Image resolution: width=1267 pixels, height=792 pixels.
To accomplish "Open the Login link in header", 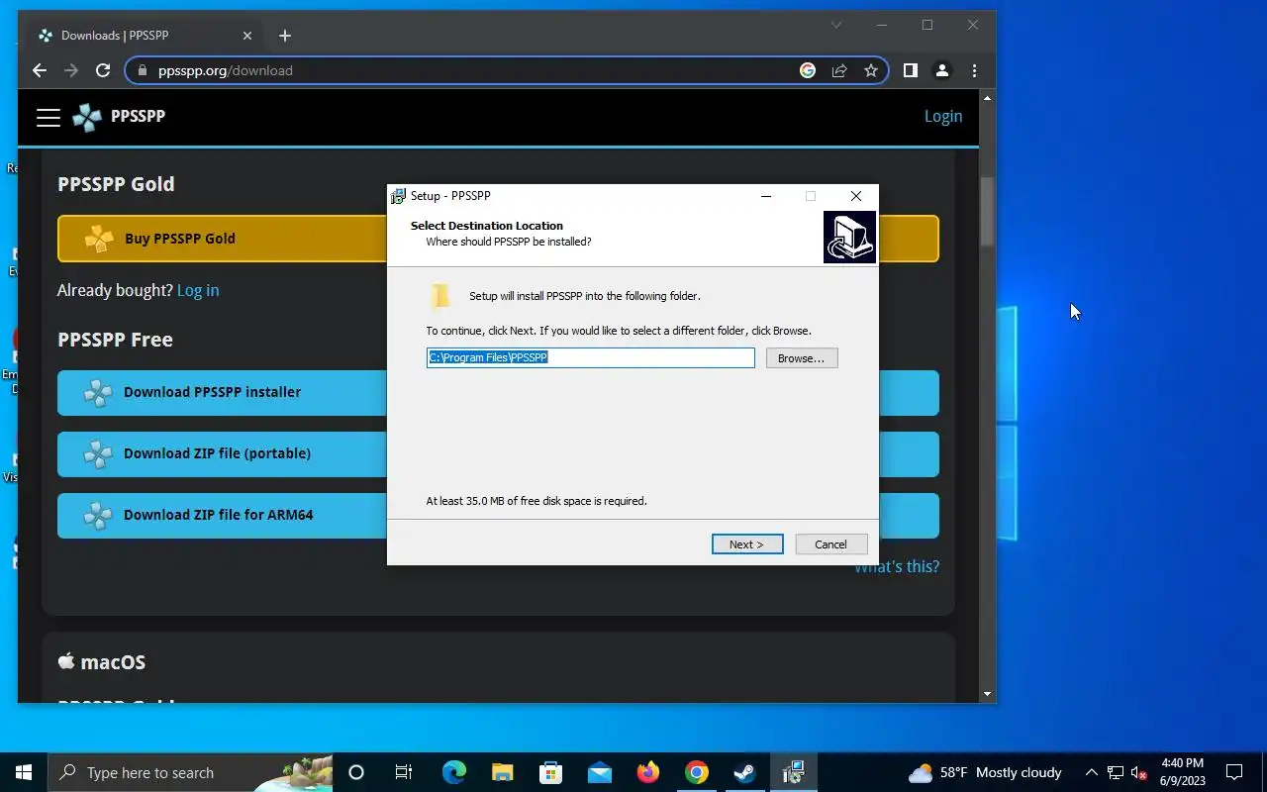I will (943, 116).
